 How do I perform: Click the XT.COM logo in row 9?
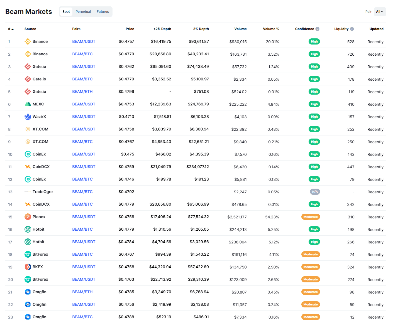click(28, 142)
